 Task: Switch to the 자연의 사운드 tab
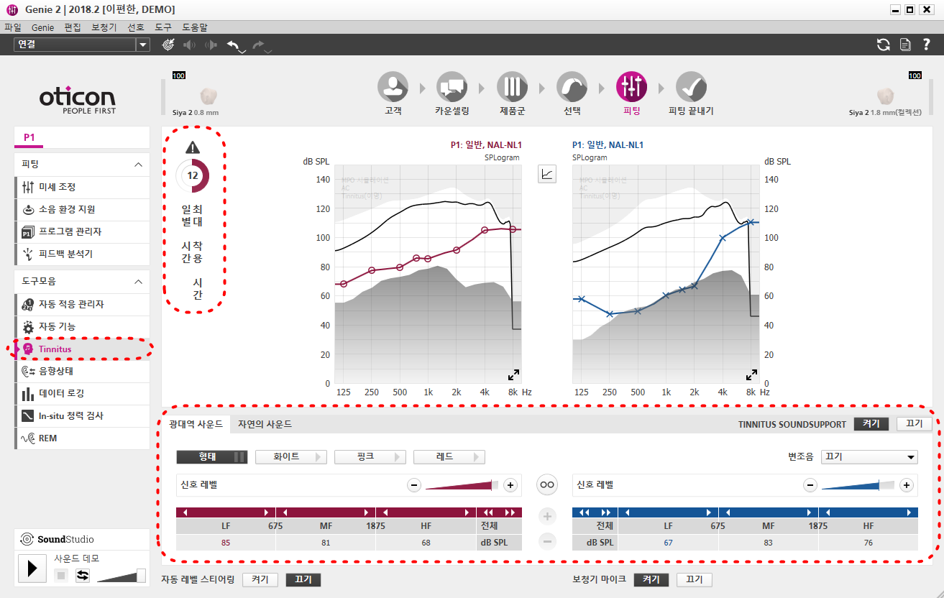point(265,424)
